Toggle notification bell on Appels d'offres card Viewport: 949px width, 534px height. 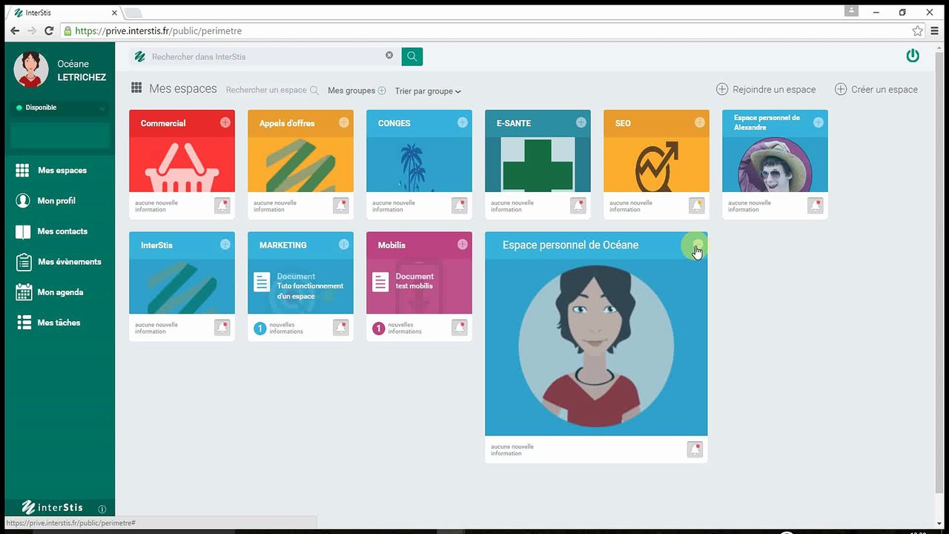pos(341,205)
